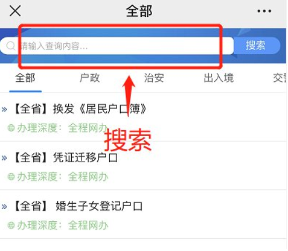The width and height of the screenshot is (288, 251).
Task: Focus the 请输入查询内容 search field
Action: point(117,46)
